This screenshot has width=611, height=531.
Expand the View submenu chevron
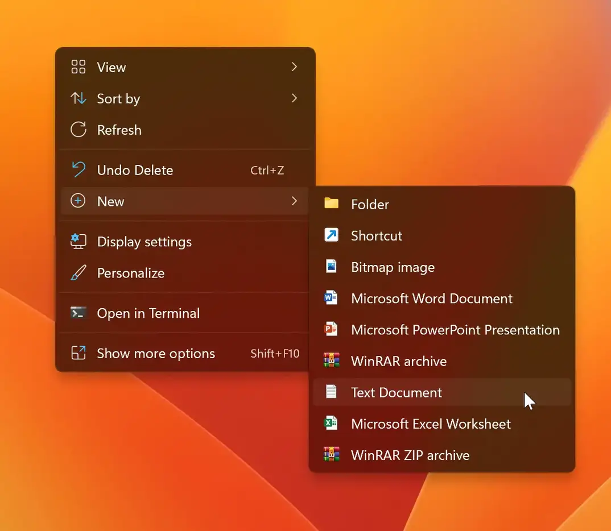(x=294, y=67)
